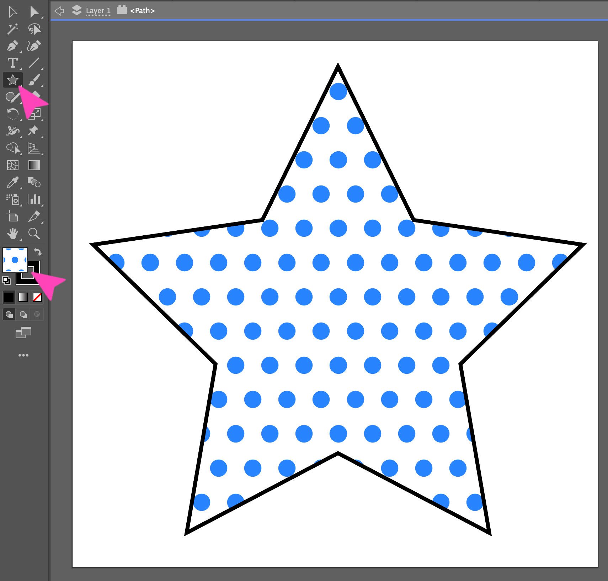This screenshot has width=608, height=581.
Task: Select the Type tool
Action: (12, 63)
